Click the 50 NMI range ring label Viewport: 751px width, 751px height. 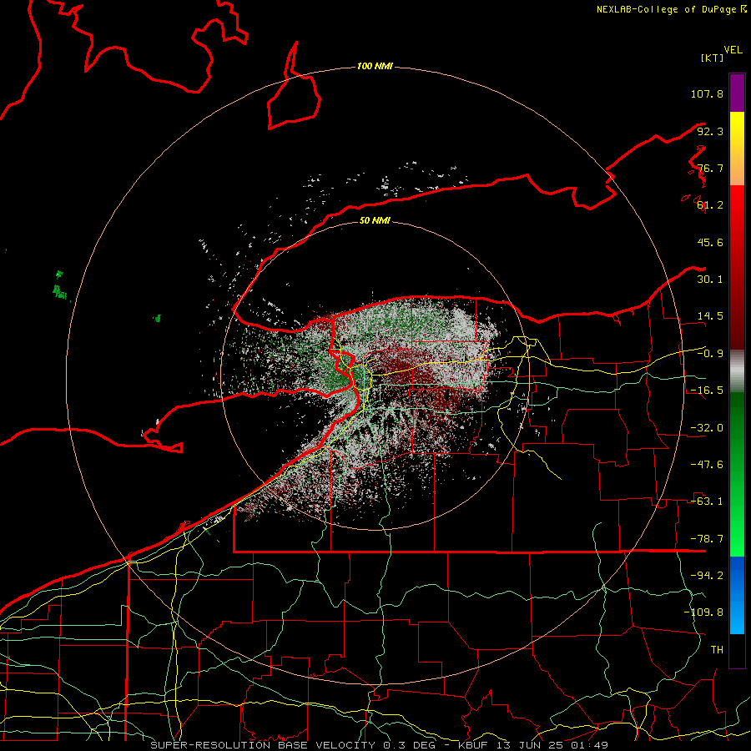(375, 221)
